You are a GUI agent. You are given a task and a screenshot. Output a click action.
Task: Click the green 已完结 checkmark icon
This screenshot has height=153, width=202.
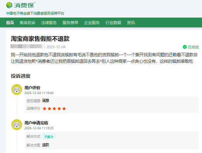point(185,47)
